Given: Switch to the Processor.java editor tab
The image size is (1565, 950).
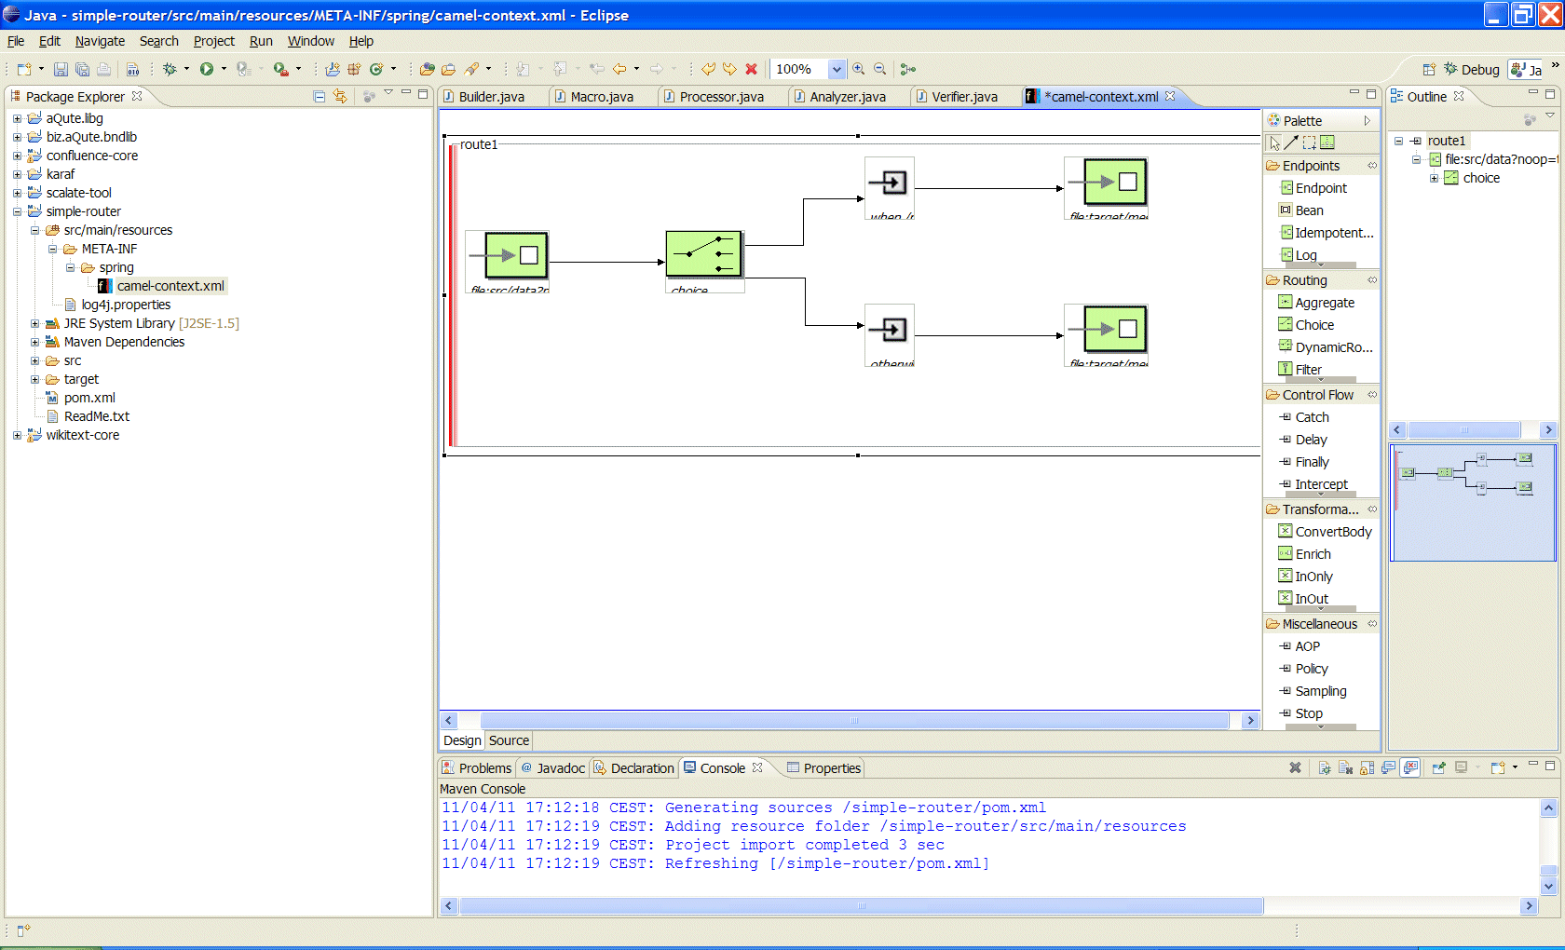Looking at the screenshot, I should click(721, 97).
